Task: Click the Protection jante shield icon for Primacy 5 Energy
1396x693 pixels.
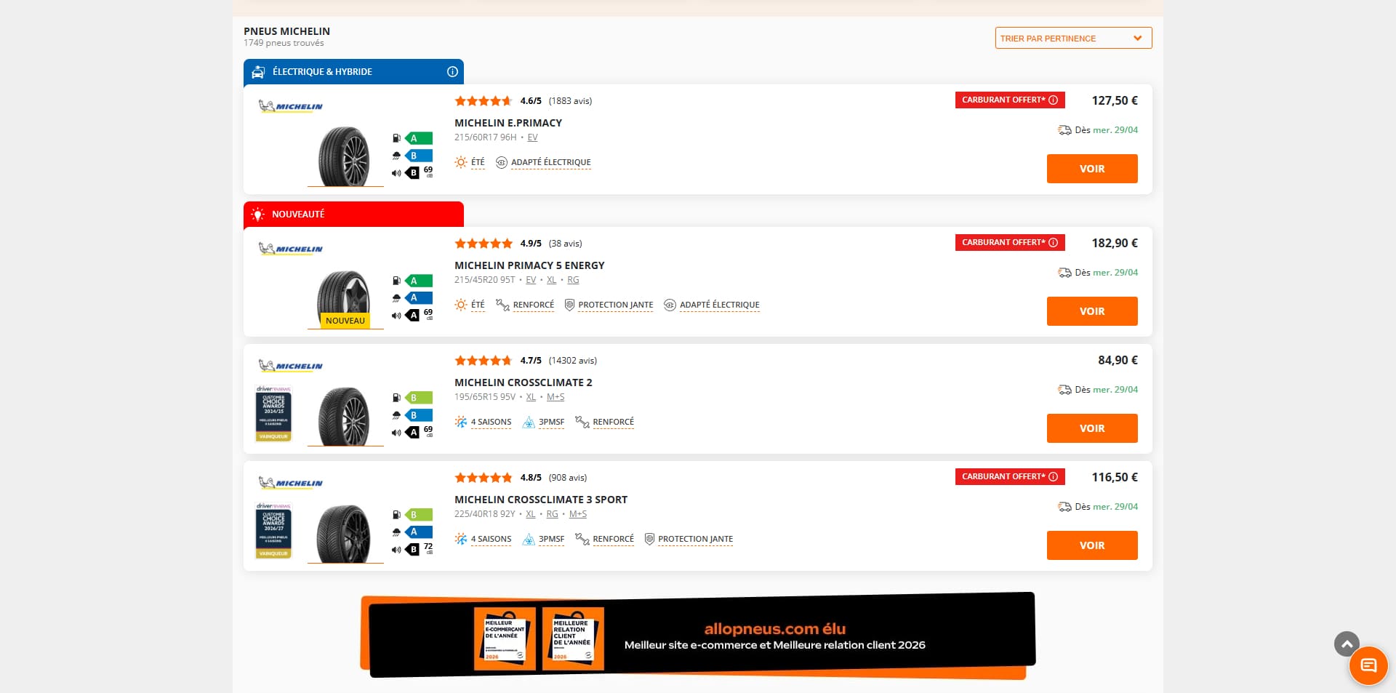Action: pos(569,305)
